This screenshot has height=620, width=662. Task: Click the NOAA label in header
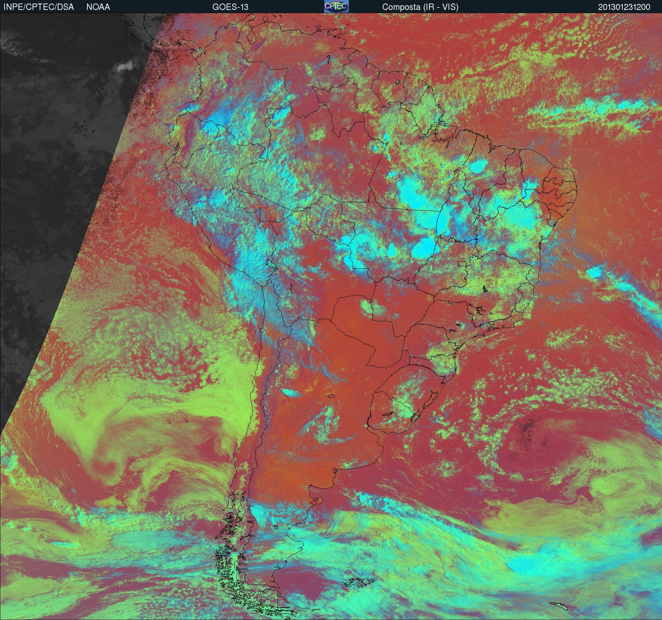(x=98, y=7)
